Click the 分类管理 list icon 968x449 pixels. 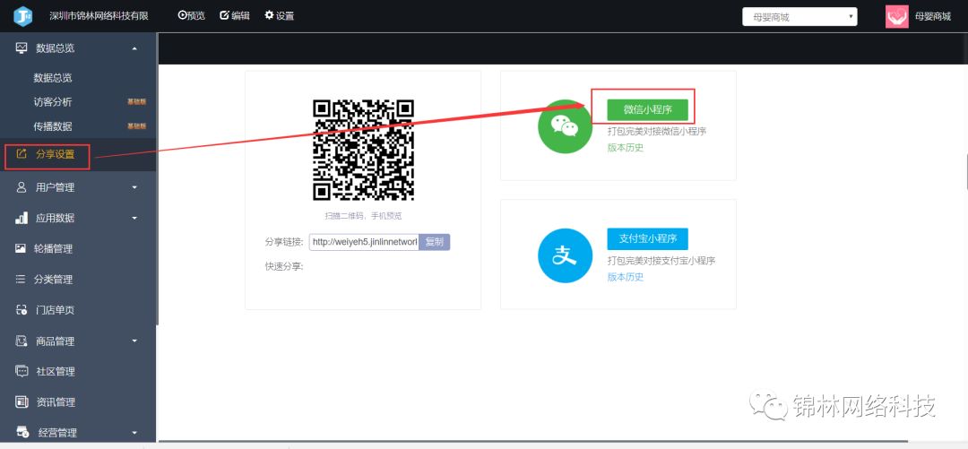21,279
